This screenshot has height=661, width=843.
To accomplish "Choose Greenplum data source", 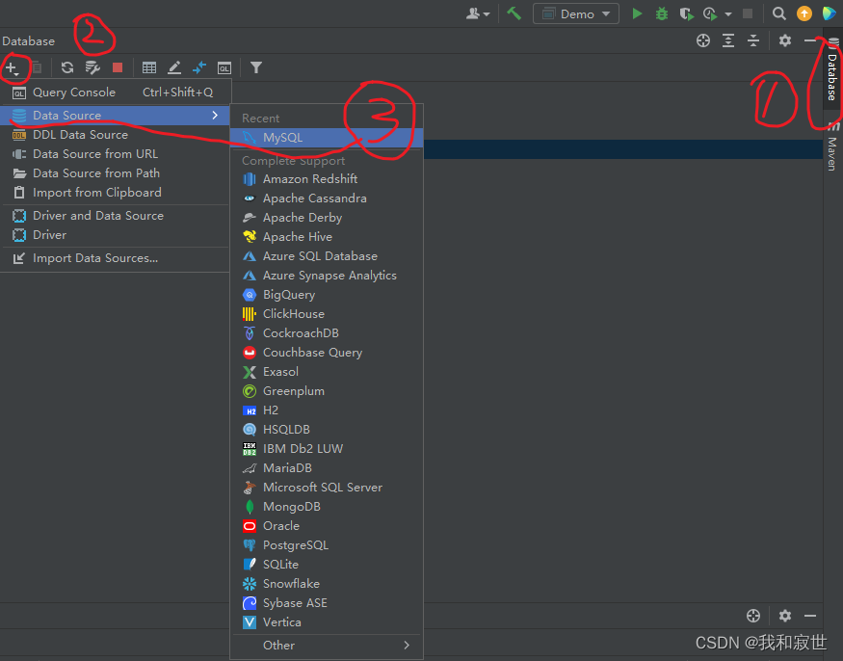I will pos(327,391).
